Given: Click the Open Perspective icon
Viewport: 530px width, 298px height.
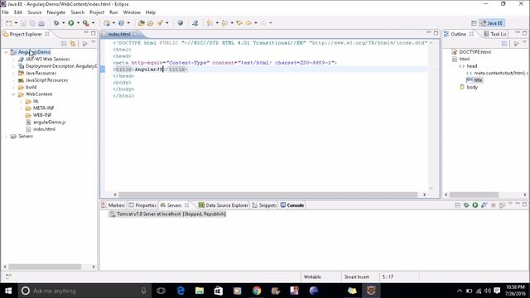Looking at the screenshot, I should click(474, 23).
